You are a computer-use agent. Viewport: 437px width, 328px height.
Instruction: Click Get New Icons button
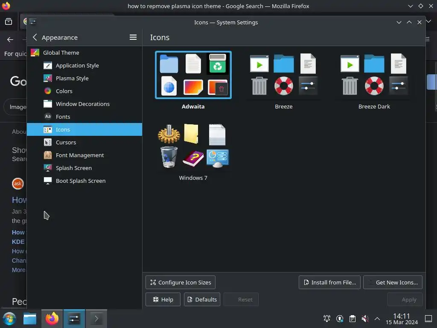[x=393, y=282]
